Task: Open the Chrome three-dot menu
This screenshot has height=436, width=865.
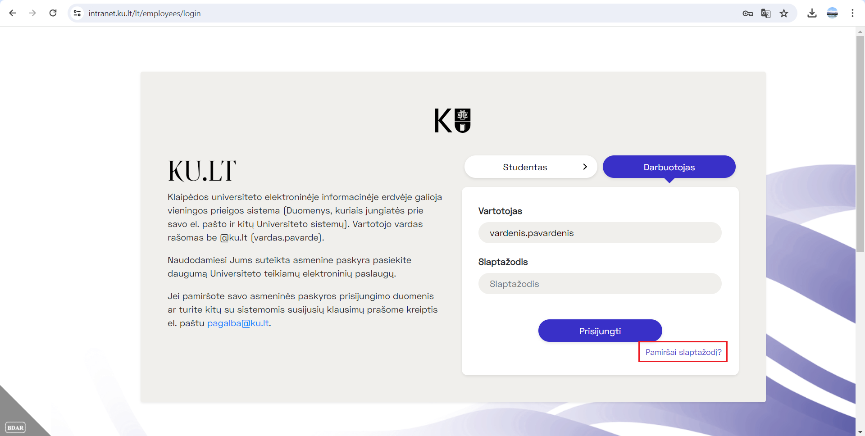Action: tap(852, 13)
